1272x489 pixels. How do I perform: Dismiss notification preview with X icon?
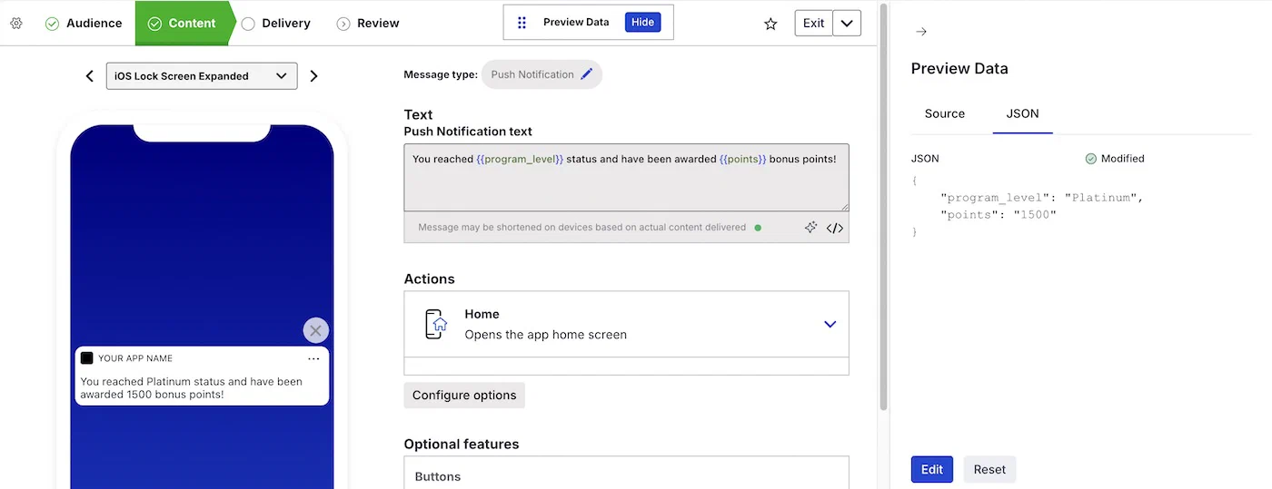tap(315, 330)
